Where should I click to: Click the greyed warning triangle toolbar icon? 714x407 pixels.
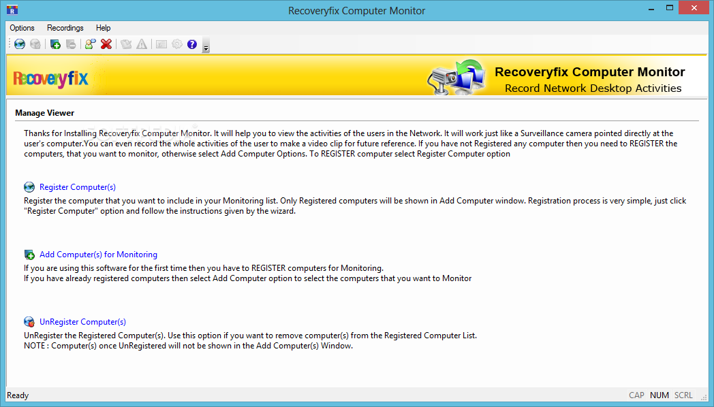point(142,44)
